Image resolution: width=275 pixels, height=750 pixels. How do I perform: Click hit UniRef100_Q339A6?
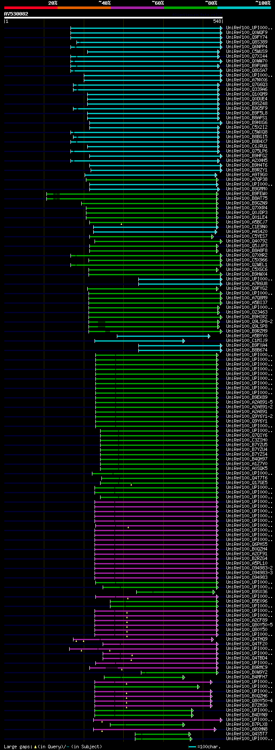coord(247,90)
